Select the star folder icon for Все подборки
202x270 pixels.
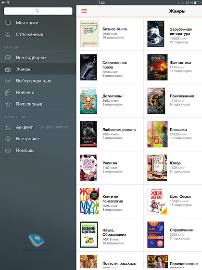click(8, 58)
